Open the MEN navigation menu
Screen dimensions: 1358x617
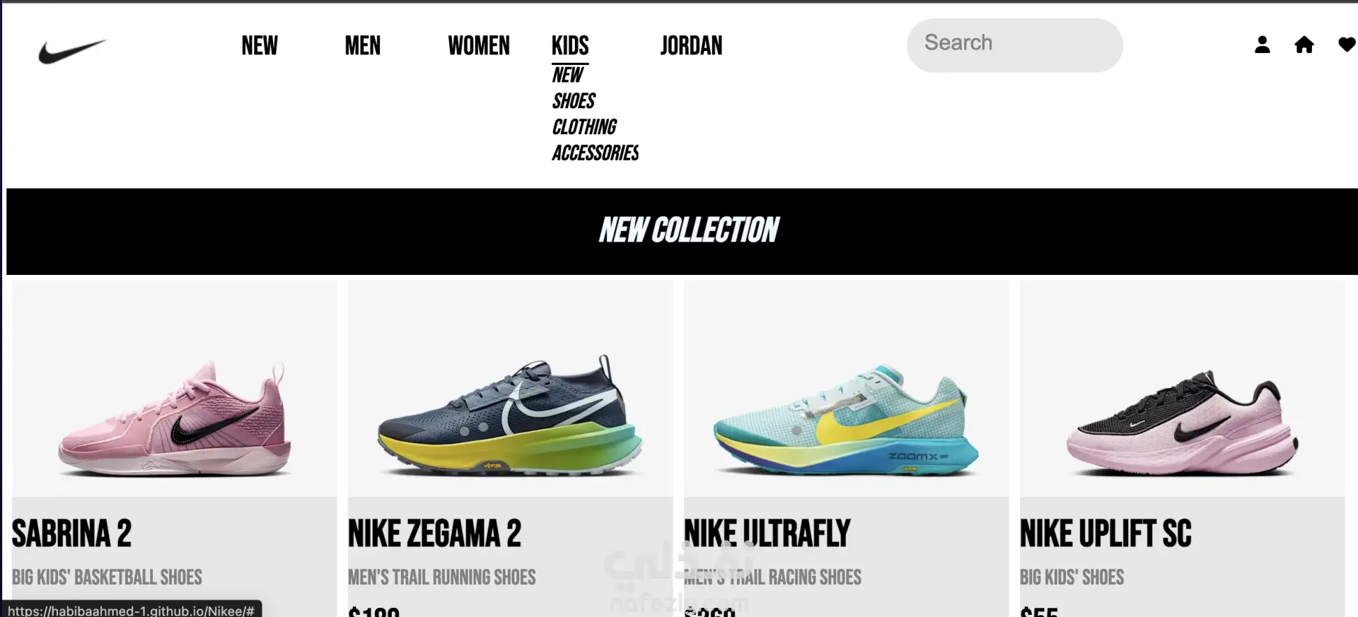click(363, 46)
